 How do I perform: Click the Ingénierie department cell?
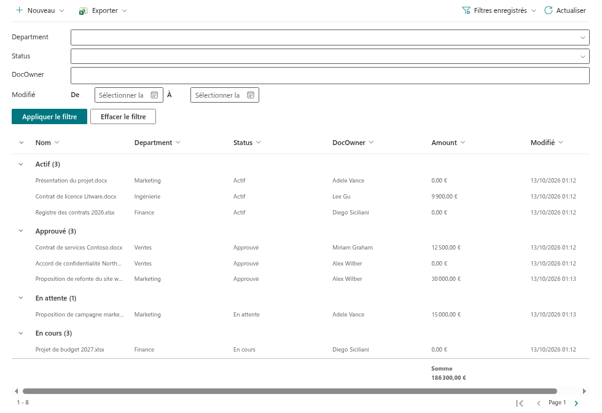pos(147,196)
